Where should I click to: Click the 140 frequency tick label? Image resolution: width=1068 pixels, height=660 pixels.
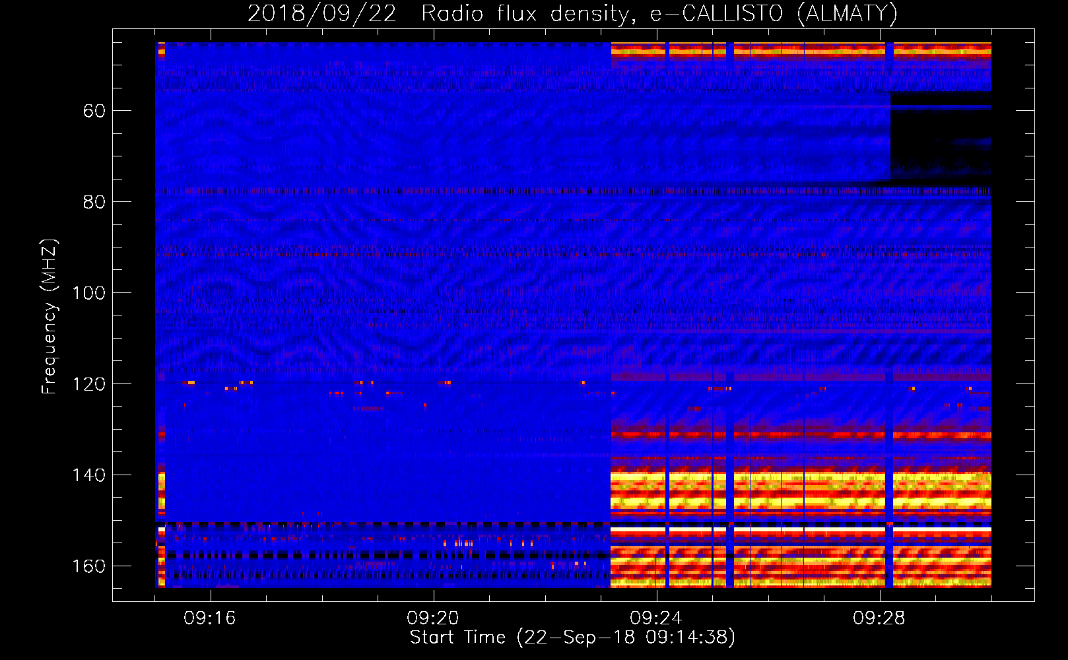[88, 475]
